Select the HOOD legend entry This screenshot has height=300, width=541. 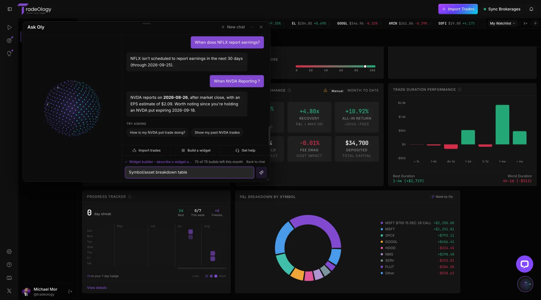coord(417,248)
